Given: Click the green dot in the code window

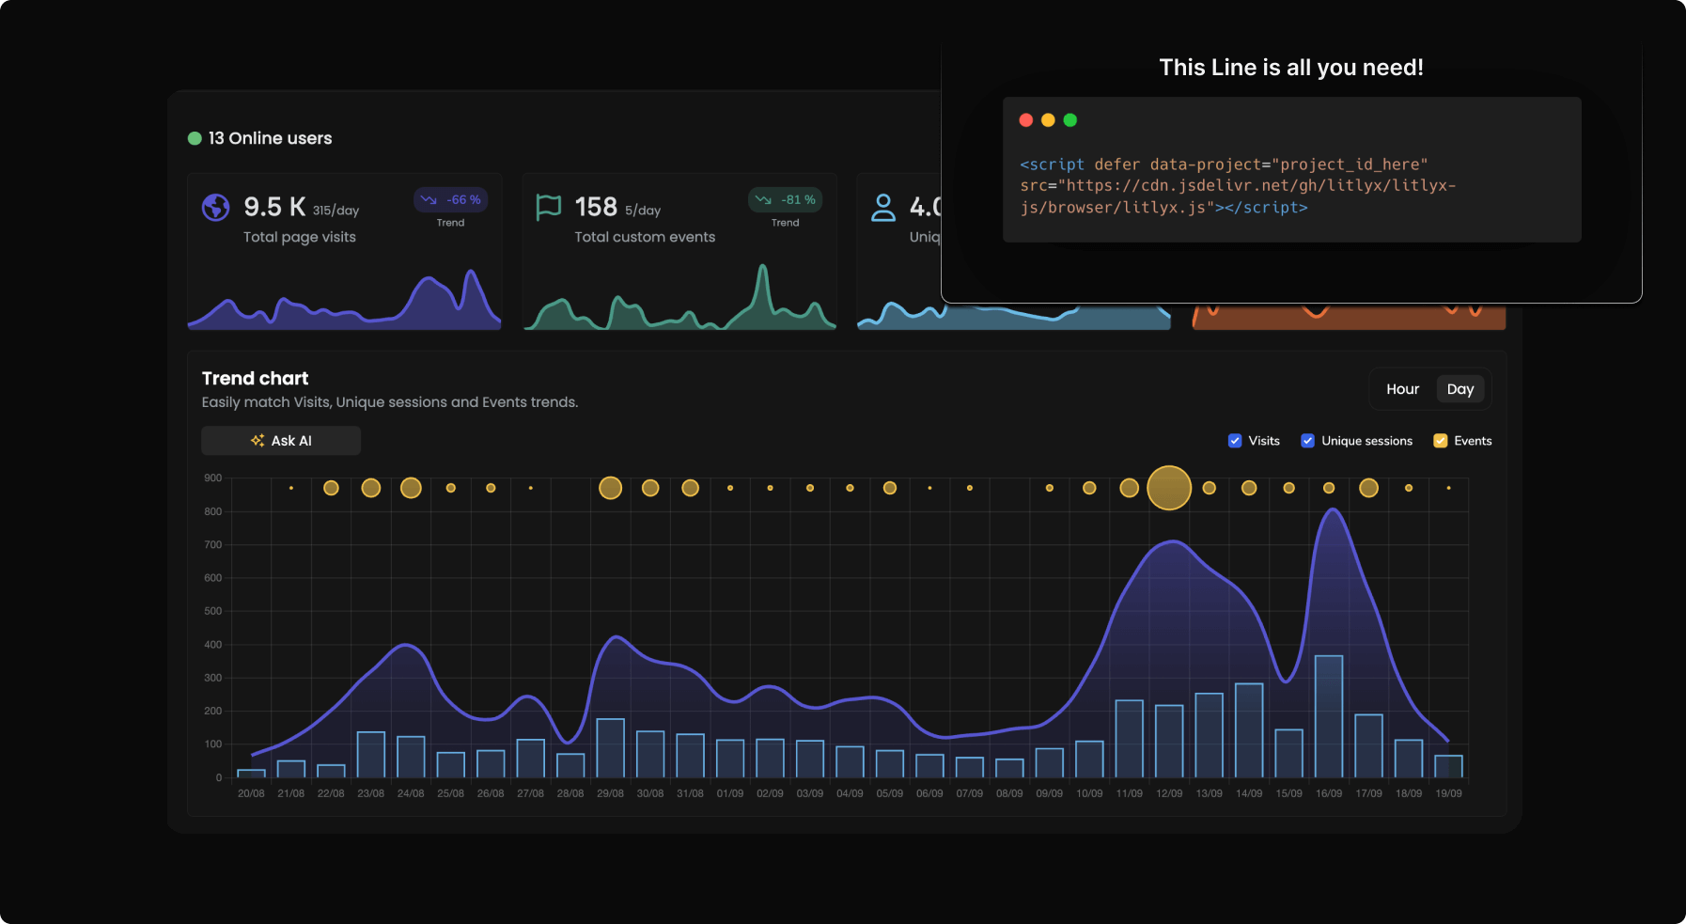Looking at the screenshot, I should coord(1069,120).
